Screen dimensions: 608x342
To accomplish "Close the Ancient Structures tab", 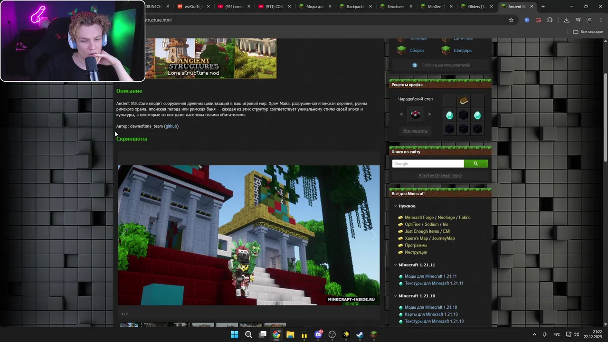I will (x=532, y=7).
